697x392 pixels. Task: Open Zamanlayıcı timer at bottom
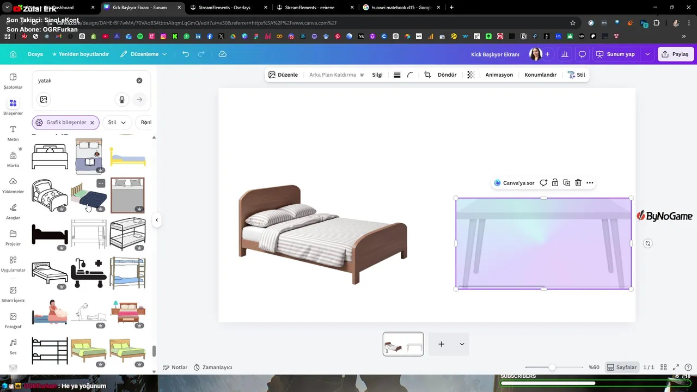coord(213,367)
